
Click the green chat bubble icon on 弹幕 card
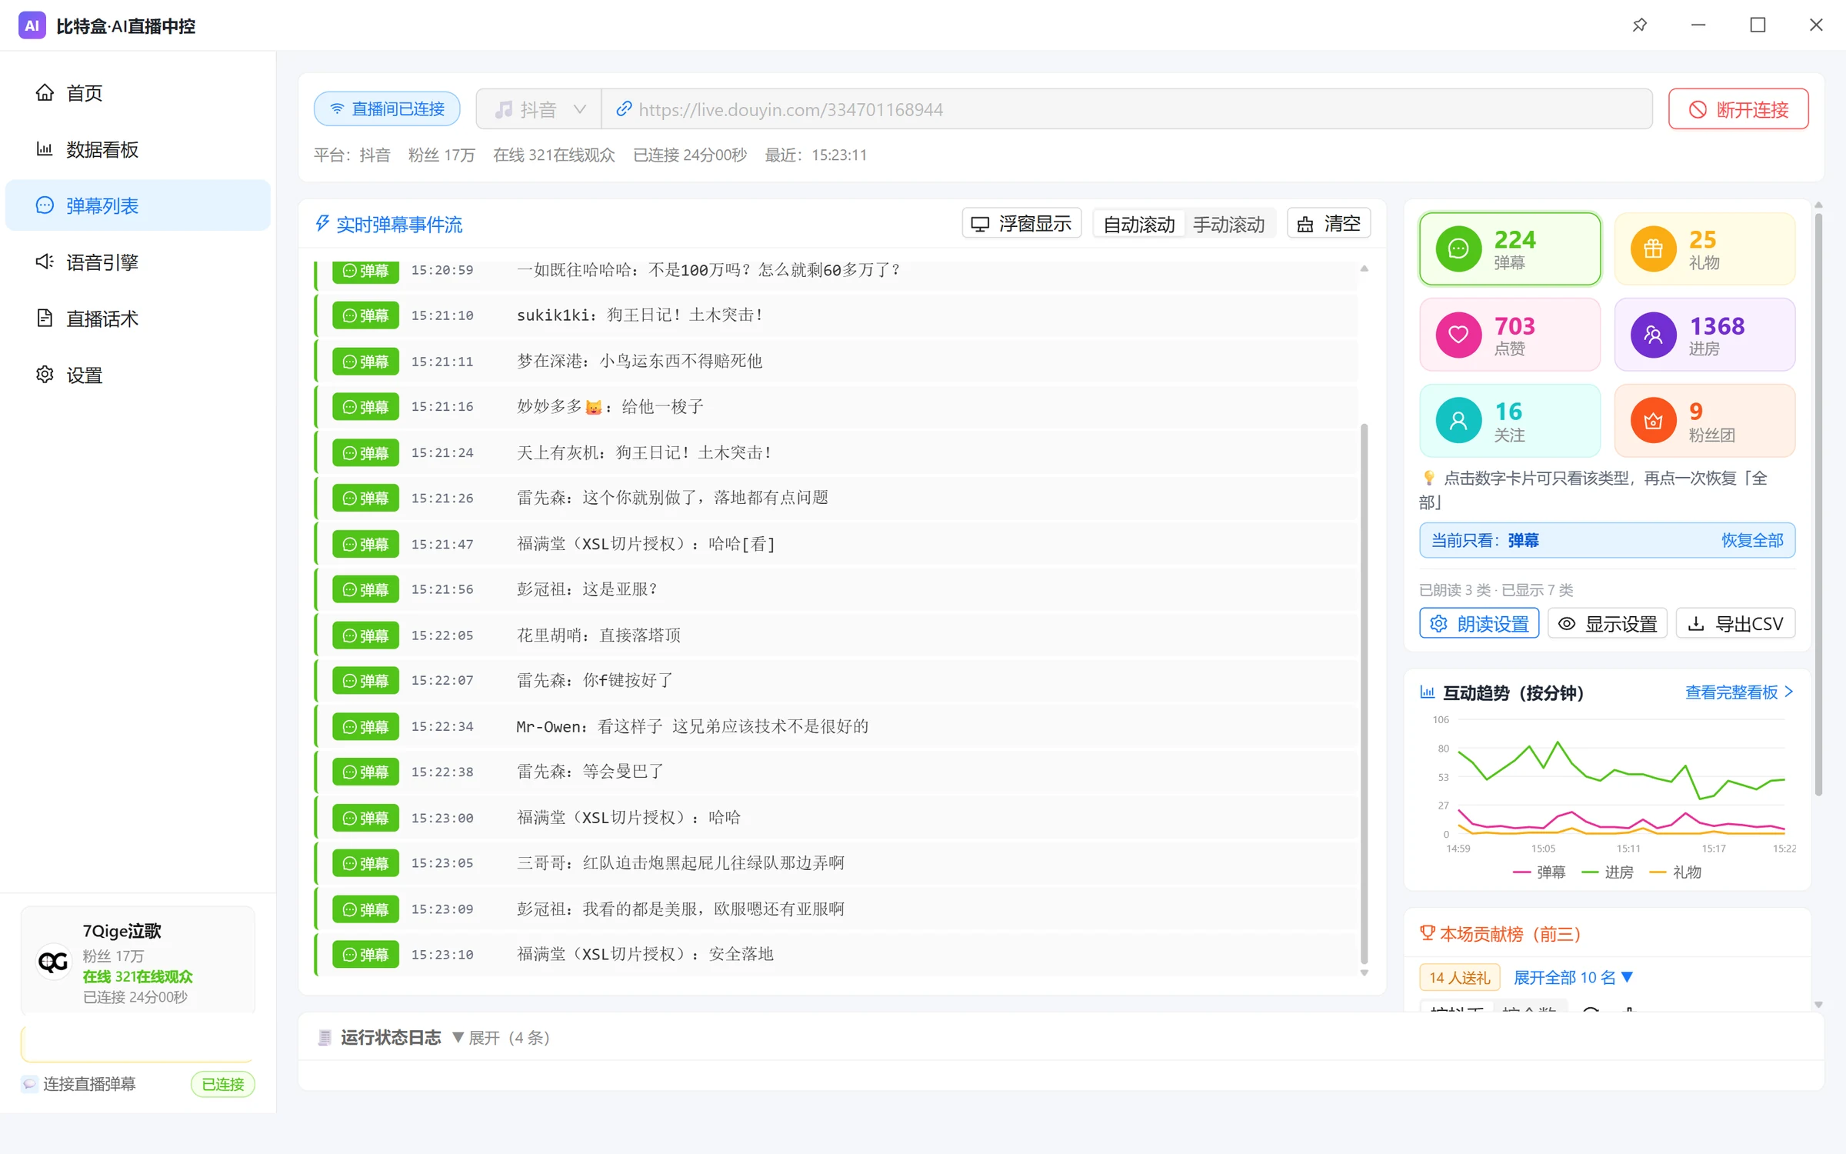coord(1458,248)
